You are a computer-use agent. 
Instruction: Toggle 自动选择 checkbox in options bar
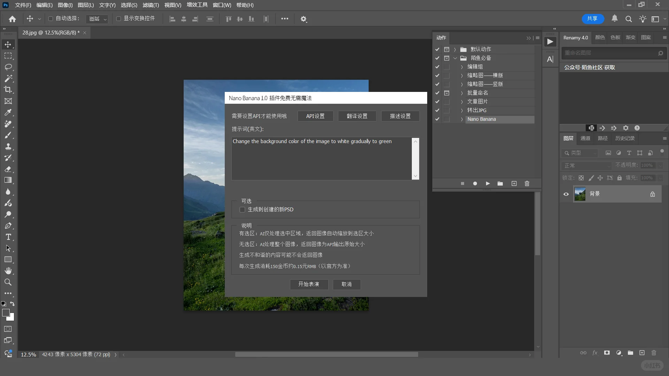51,19
